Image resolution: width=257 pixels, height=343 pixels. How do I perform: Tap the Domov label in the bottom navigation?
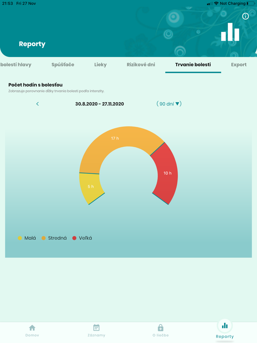tap(32, 335)
